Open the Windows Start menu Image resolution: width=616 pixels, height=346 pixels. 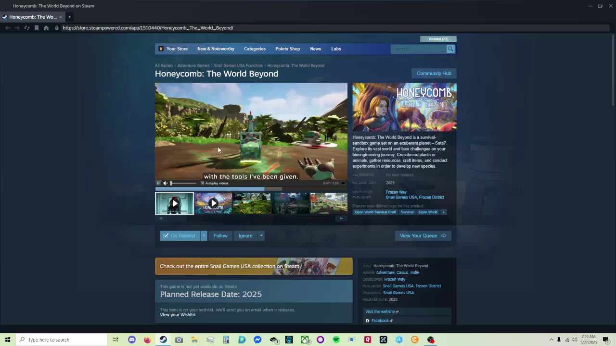(x=8, y=340)
